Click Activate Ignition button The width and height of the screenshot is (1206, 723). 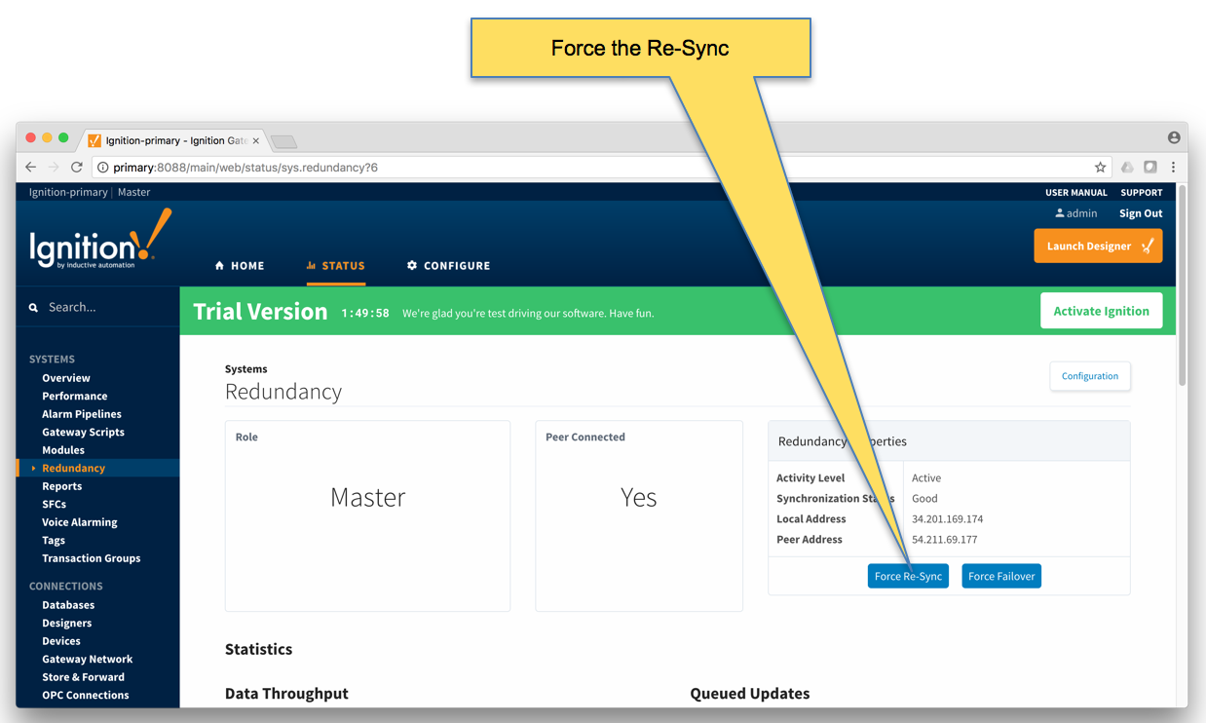tap(1101, 311)
